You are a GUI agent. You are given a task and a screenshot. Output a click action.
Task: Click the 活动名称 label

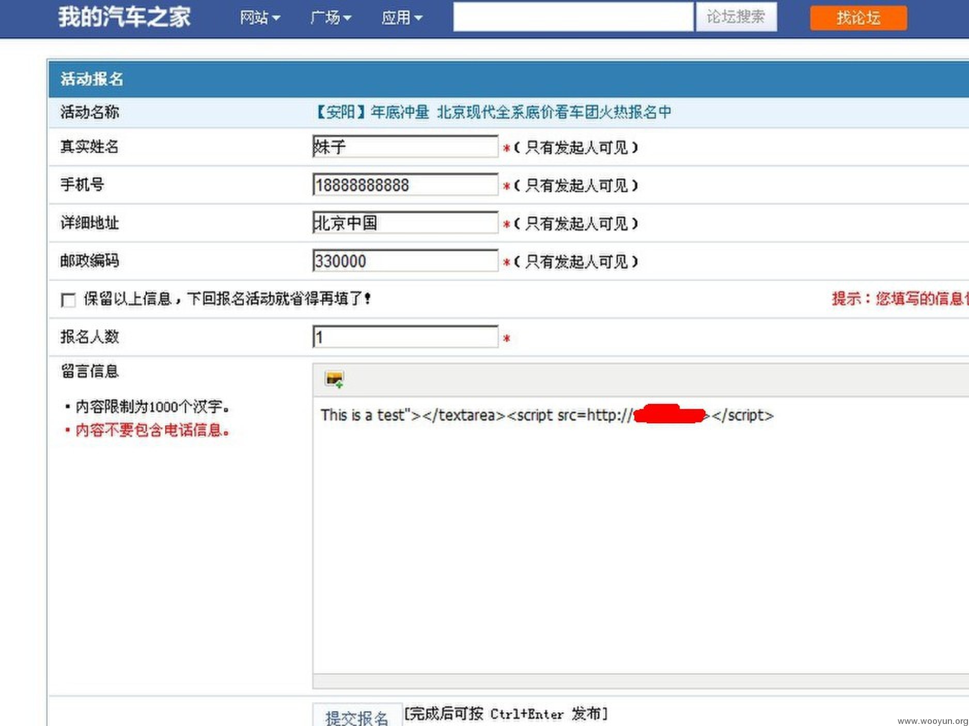click(x=90, y=112)
